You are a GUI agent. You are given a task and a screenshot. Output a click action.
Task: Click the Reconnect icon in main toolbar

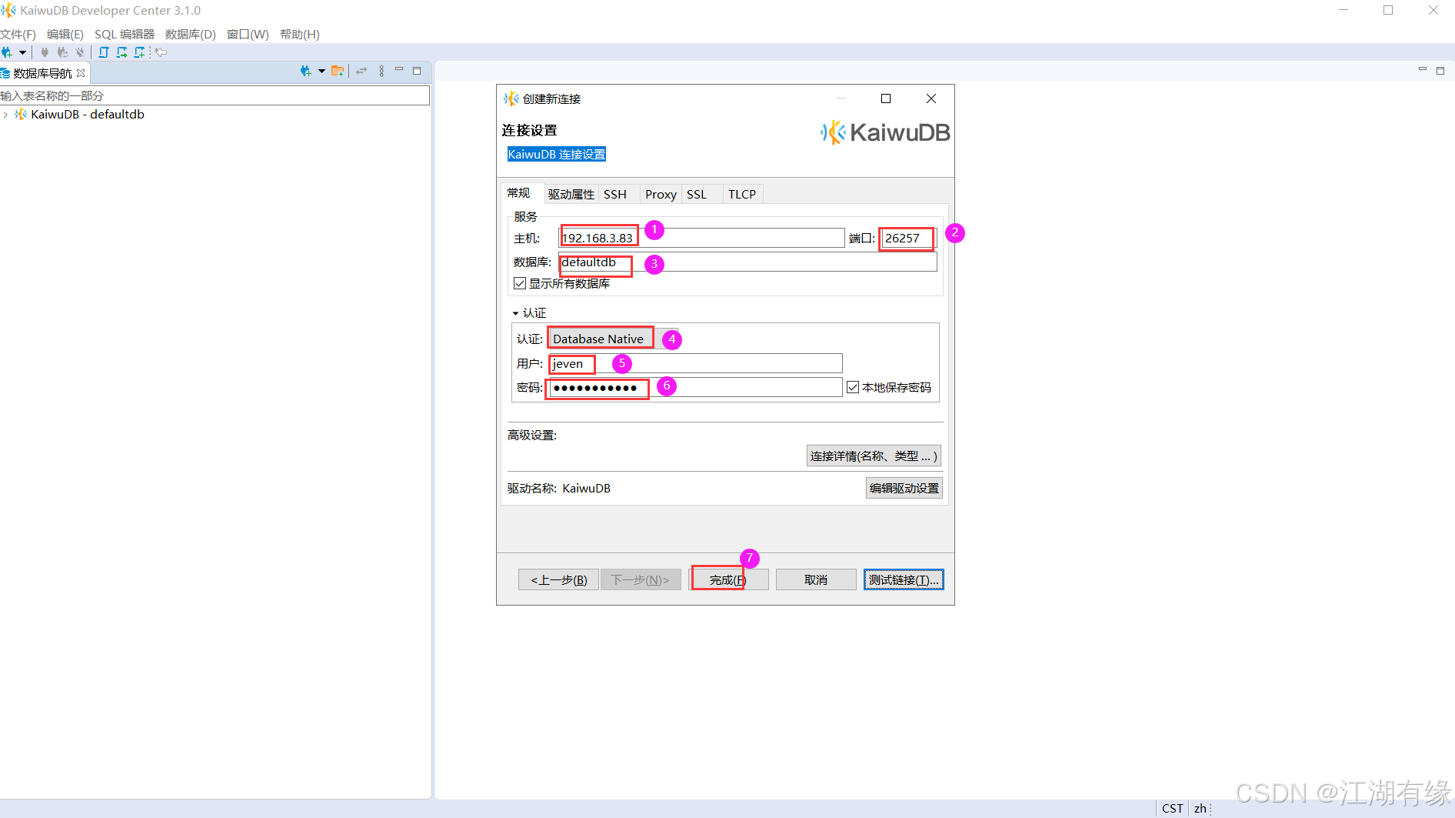[x=62, y=52]
